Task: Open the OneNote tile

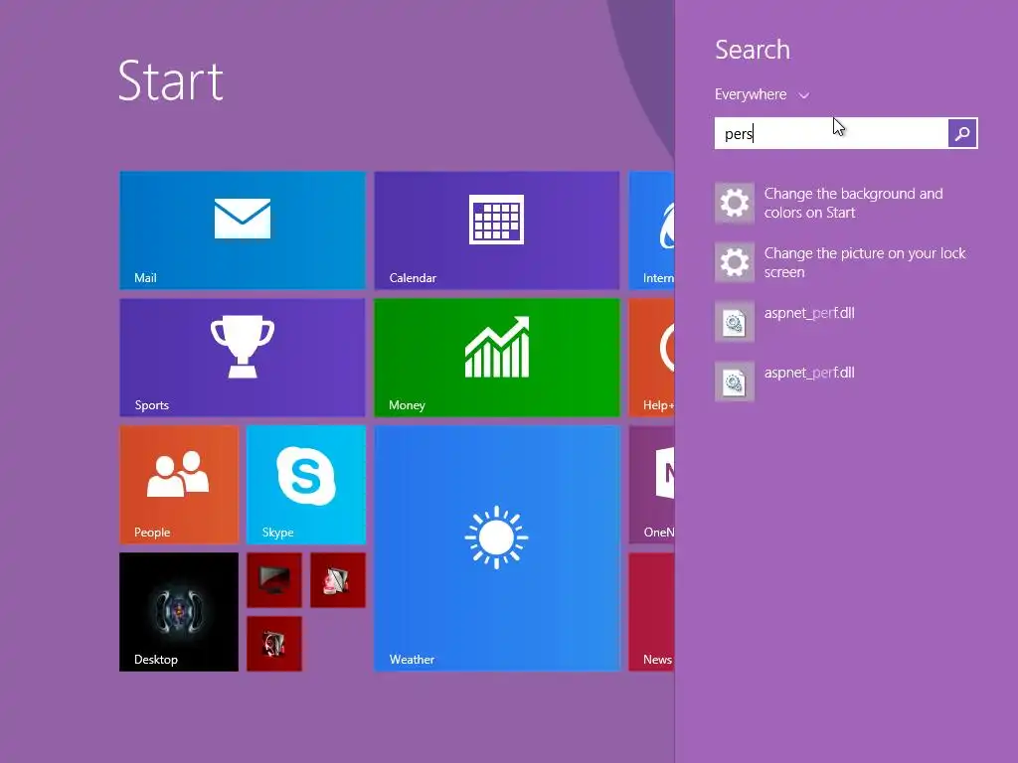Action: [651, 485]
